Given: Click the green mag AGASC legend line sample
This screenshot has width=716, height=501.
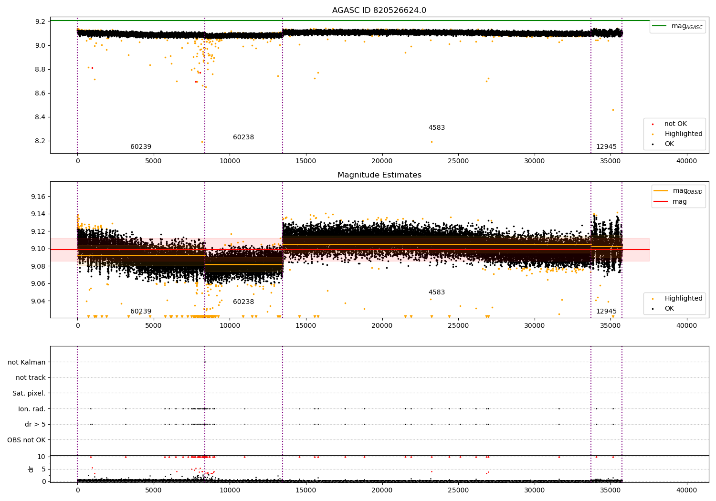Looking at the screenshot, I should (660, 26).
